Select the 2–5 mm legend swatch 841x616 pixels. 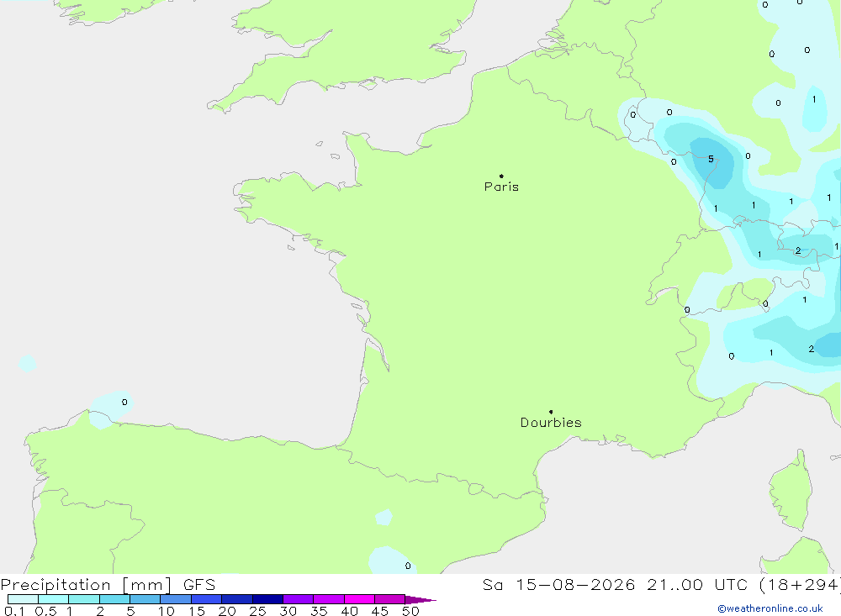114,599
